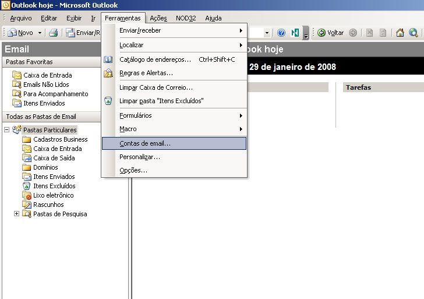Click the Voltar back button

(330, 33)
